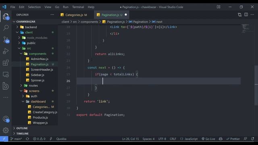Click the Go Live server button
Image resolution: width=258 pixels, height=145 pixels.
pyautogui.click(x=208, y=139)
